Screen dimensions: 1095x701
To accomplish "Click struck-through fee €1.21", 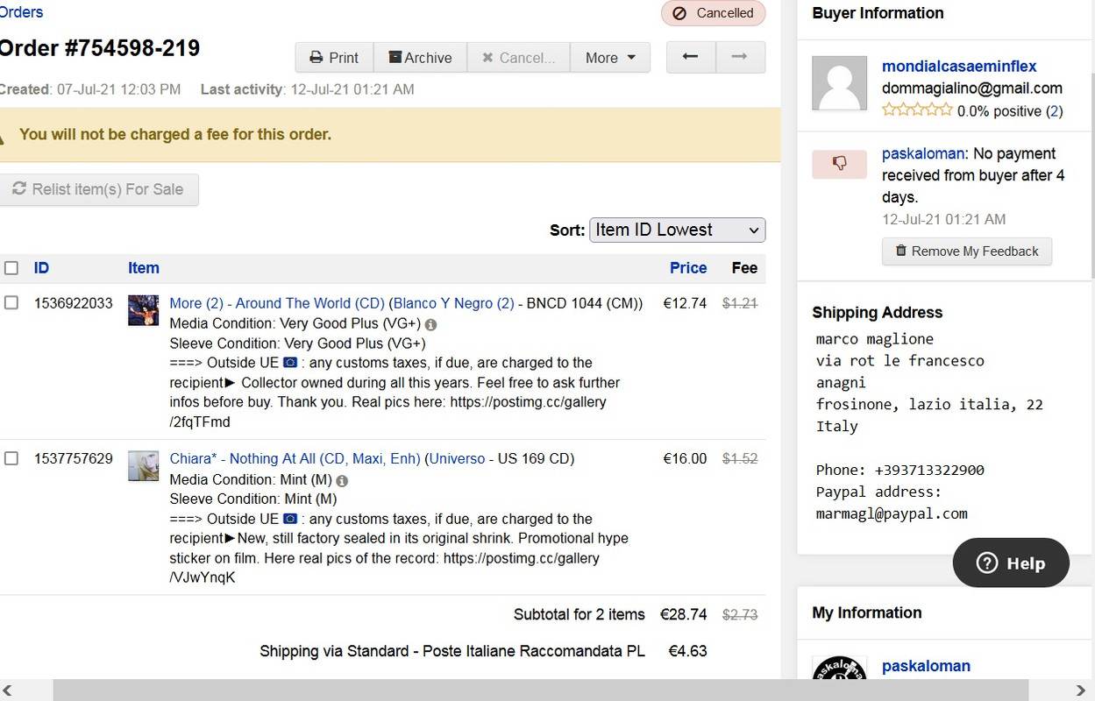I will 740,303.
